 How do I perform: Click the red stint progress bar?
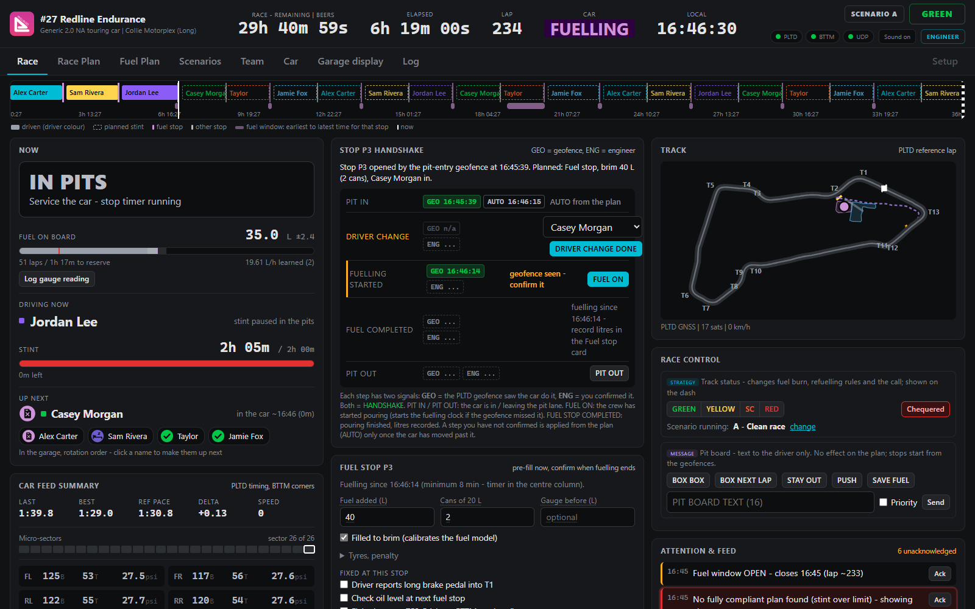tap(166, 364)
